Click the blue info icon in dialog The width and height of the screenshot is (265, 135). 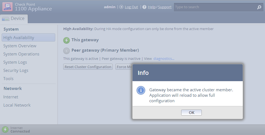141,90
